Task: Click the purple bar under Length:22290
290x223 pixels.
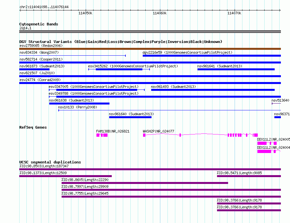Action: [x=145, y=183]
